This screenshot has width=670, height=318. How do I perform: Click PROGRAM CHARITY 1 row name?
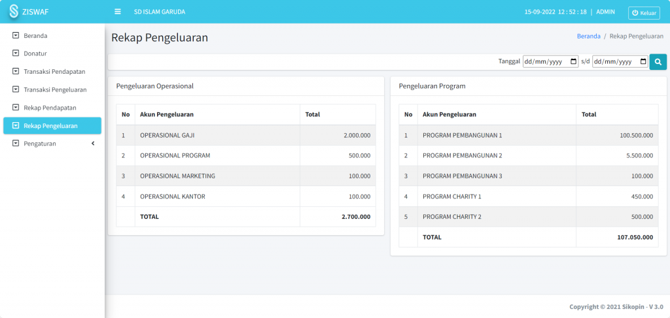(452, 197)
